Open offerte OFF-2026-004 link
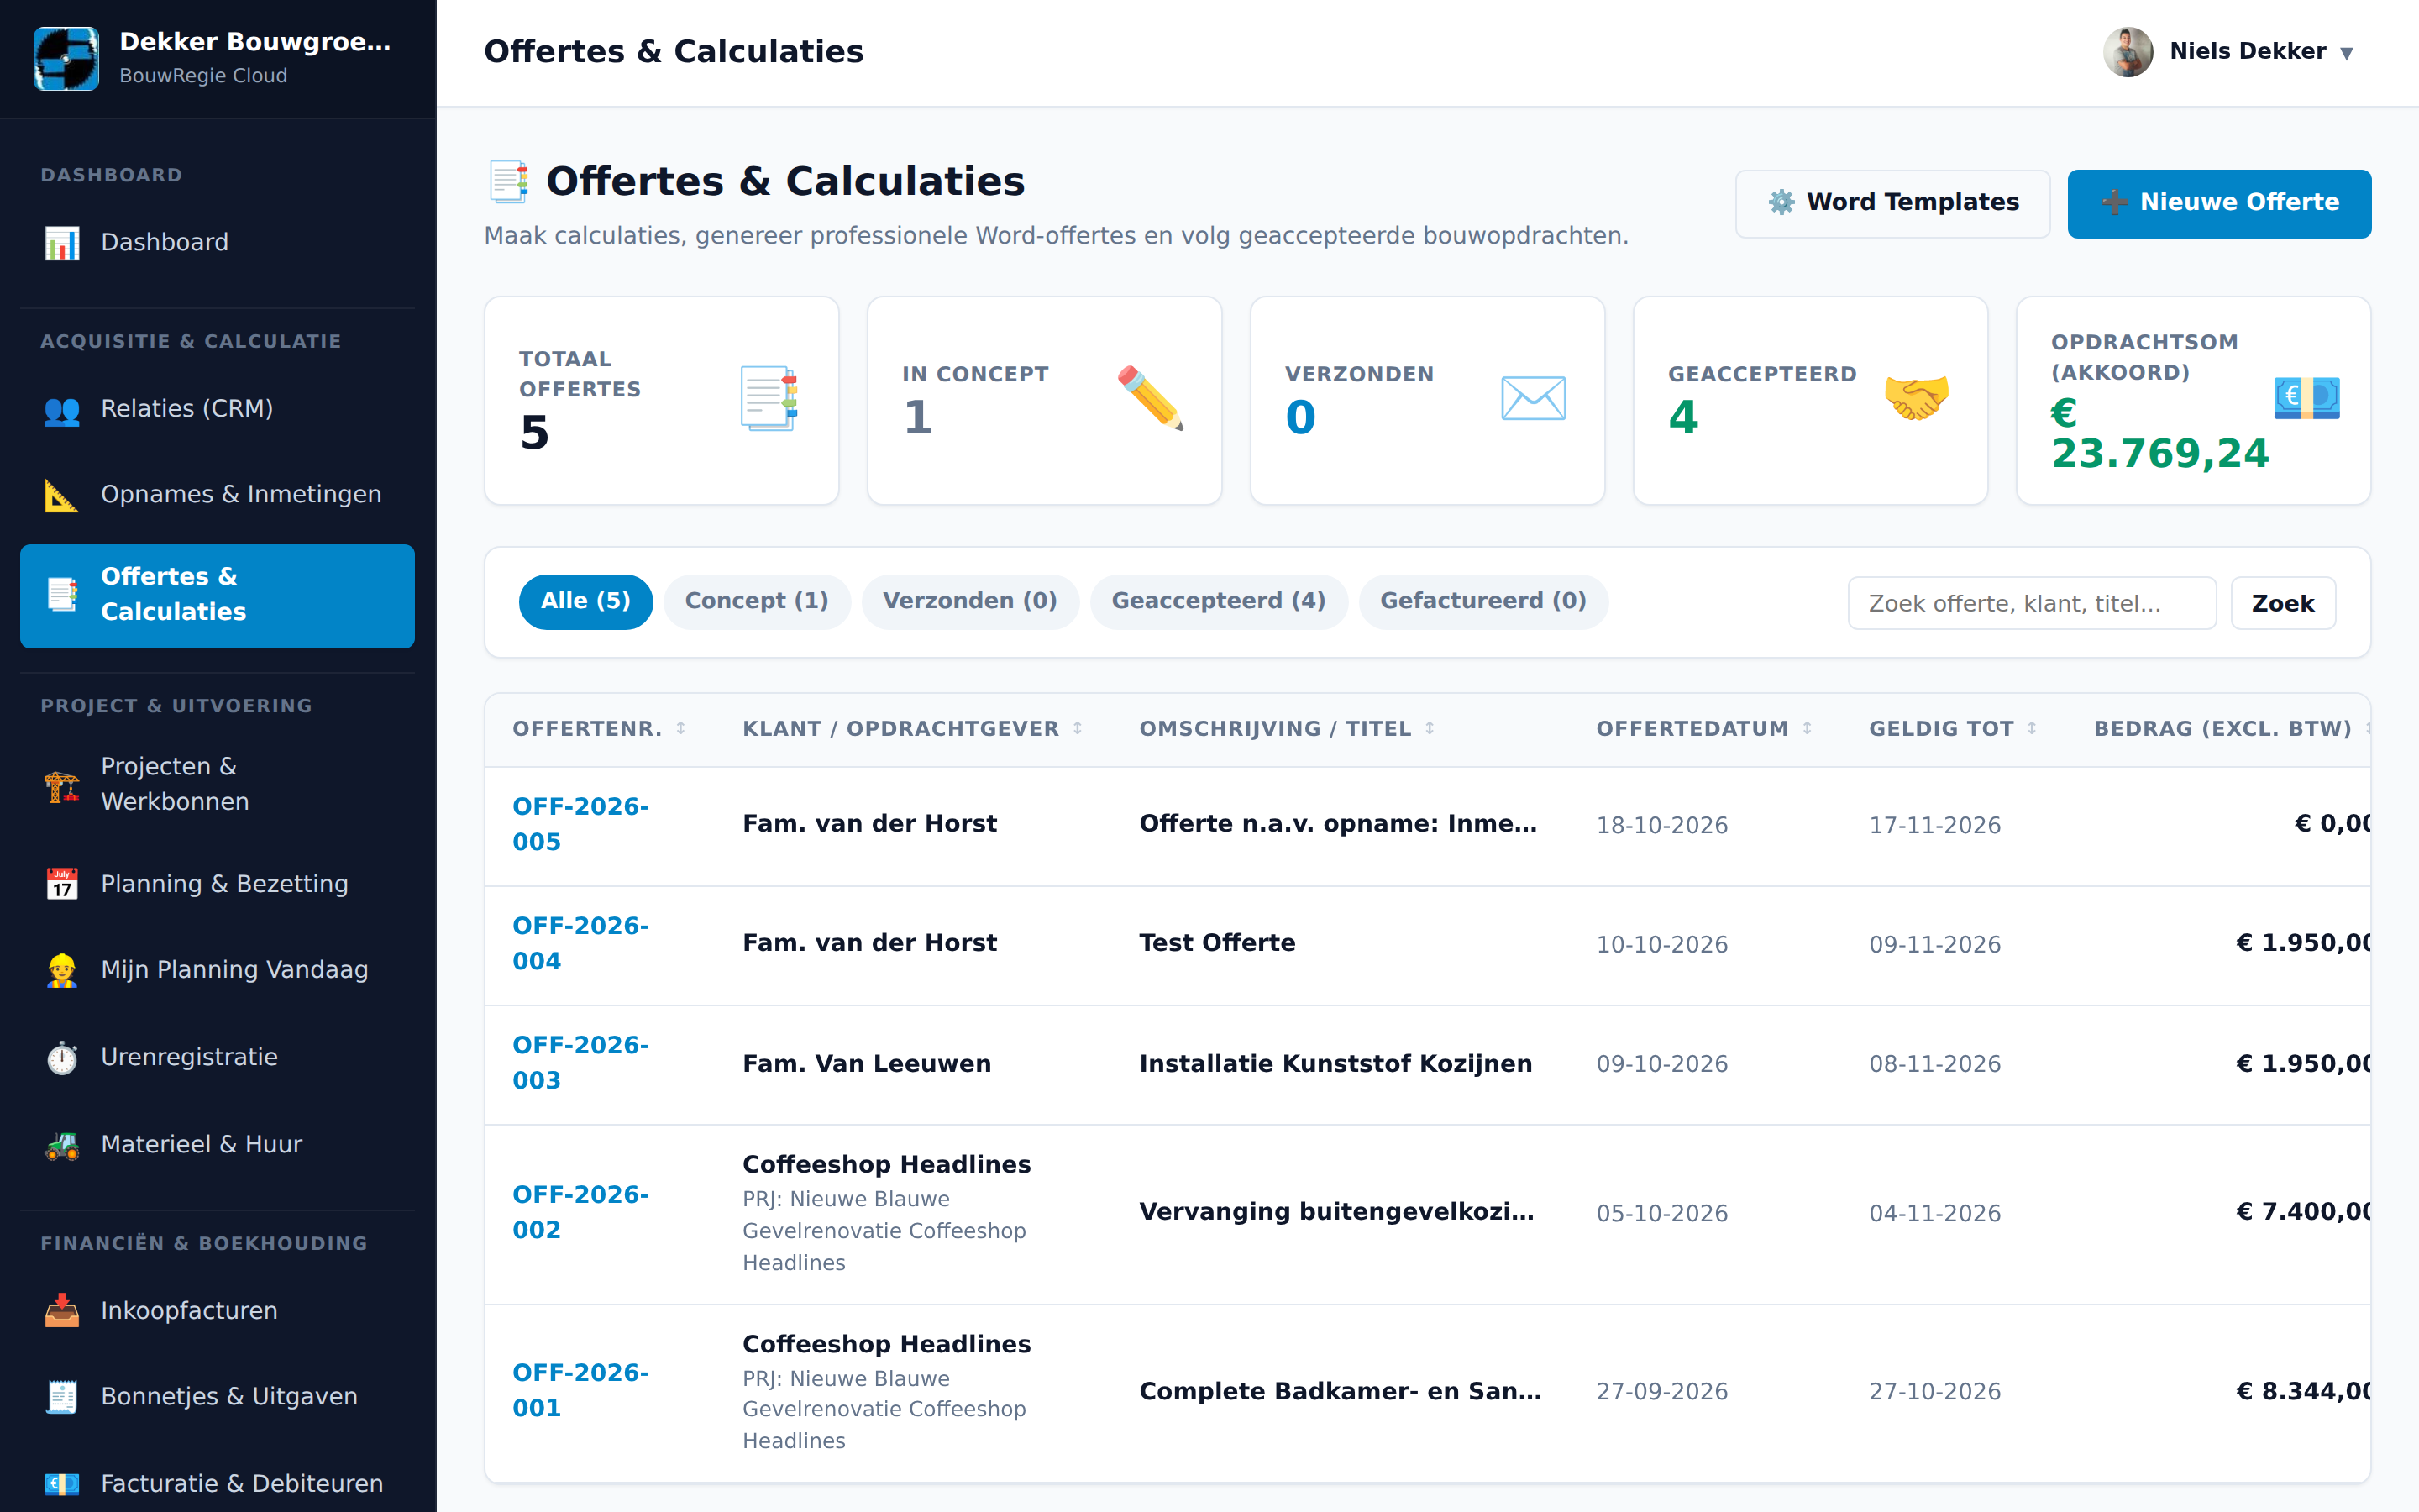 580,943
